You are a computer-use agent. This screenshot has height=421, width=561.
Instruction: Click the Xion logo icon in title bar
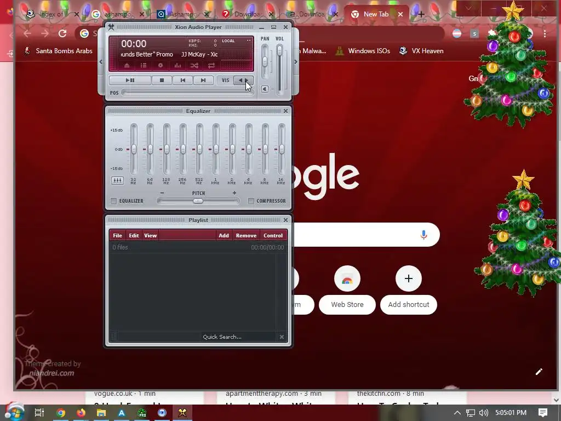pos(111,27)
